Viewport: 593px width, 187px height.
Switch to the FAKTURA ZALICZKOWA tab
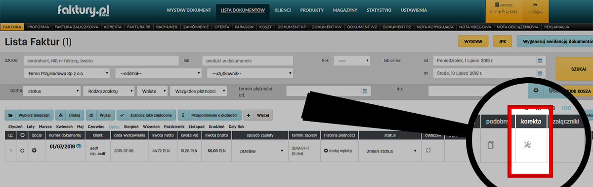77,27
